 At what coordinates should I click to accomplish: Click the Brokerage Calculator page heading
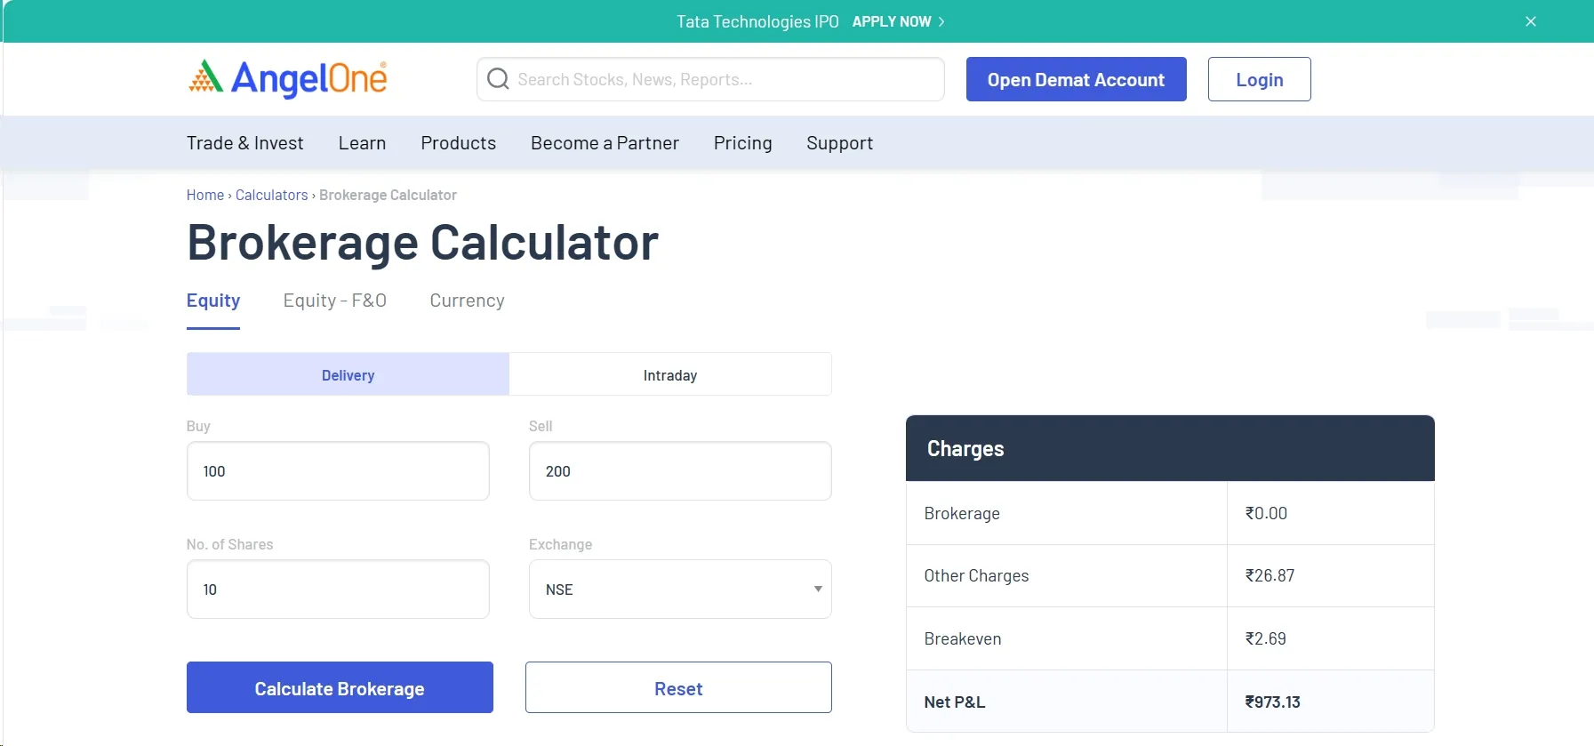click(x=422, y=242)
